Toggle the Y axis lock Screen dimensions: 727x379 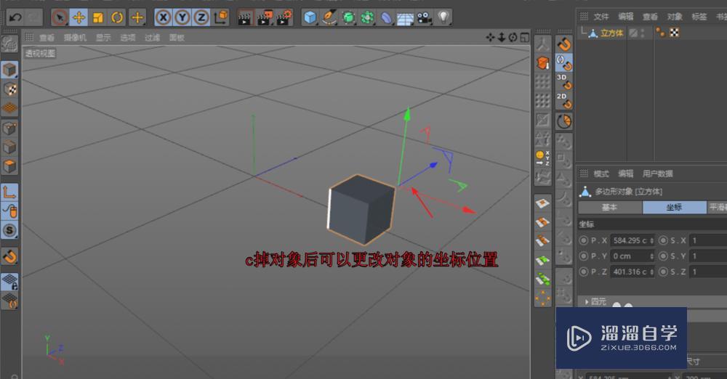click(182, 17)
